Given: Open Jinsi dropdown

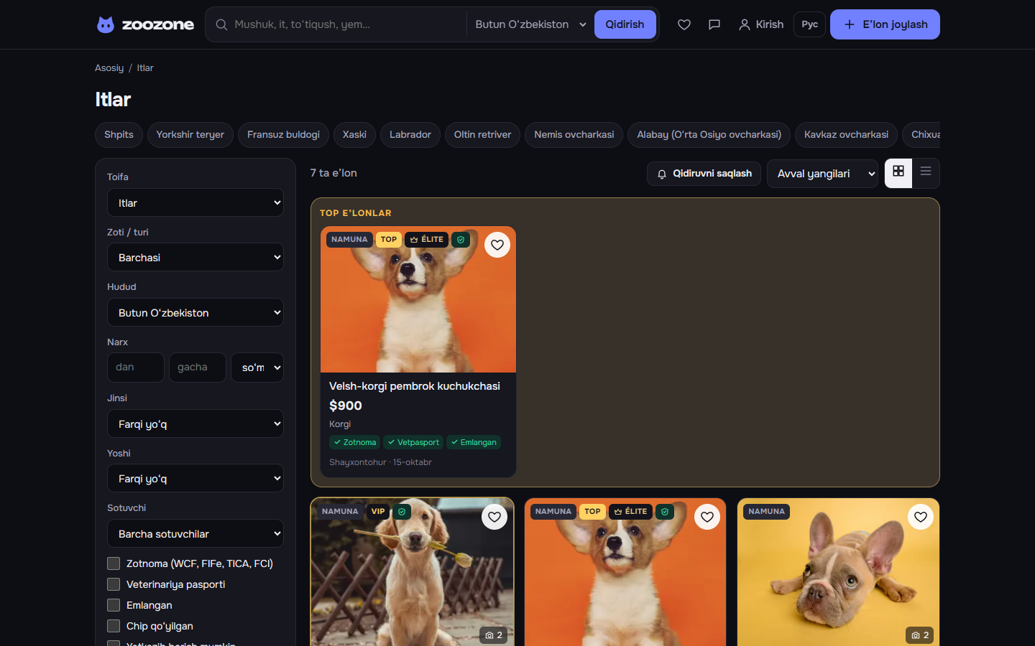Looking at the screenshot, I should tap(195, 423).
